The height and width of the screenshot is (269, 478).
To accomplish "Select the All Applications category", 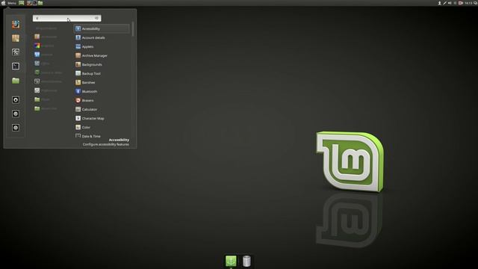I will (x=46, y=28).
